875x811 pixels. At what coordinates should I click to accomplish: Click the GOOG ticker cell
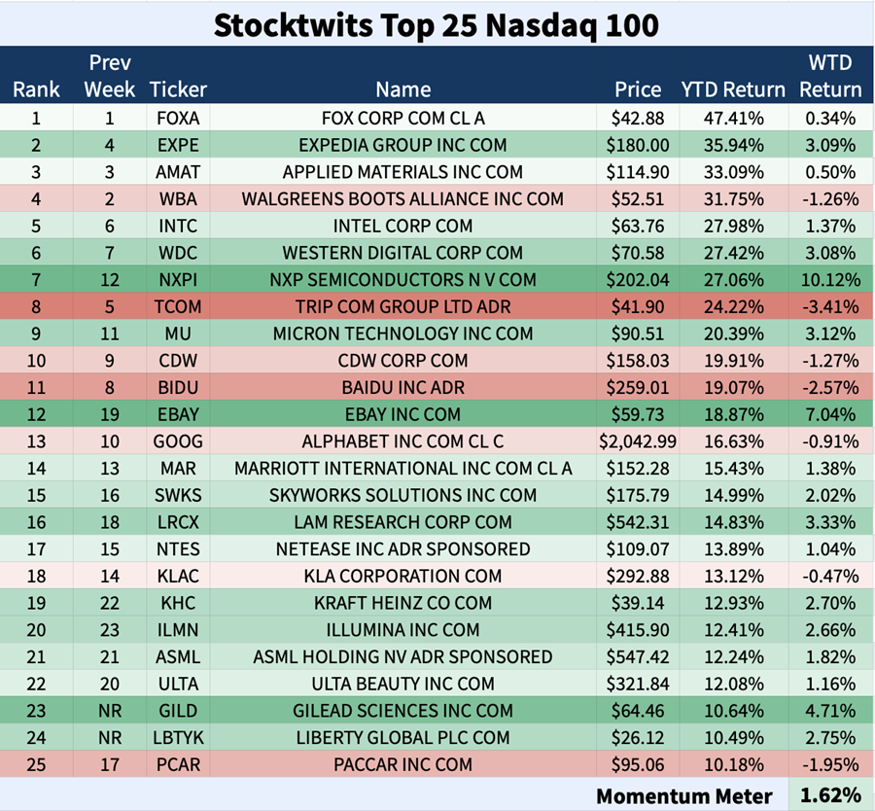point(178,441)
